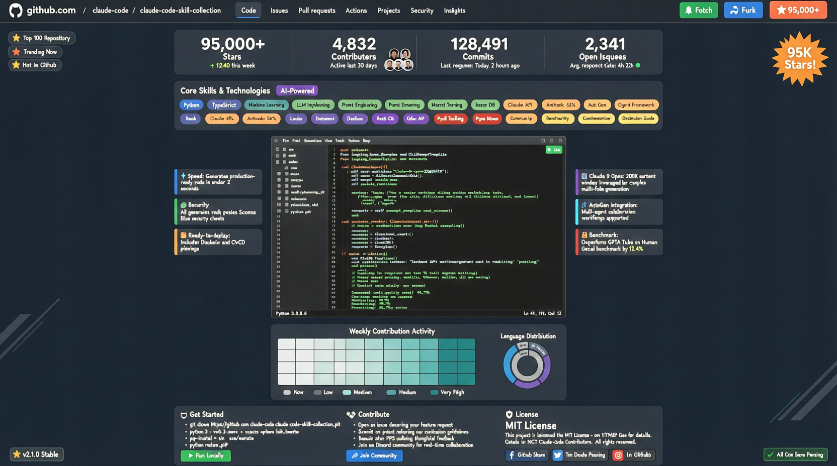The height and width of the screenshot is (466, 837).
Task: Click the 128,491 Commits statistic
Action: 480,52
